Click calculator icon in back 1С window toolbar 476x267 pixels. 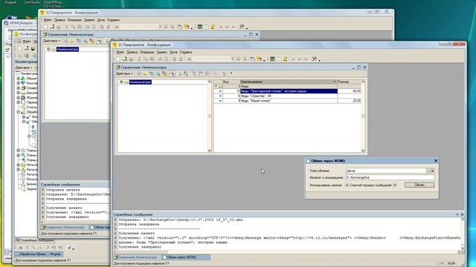tap(200, 27)
